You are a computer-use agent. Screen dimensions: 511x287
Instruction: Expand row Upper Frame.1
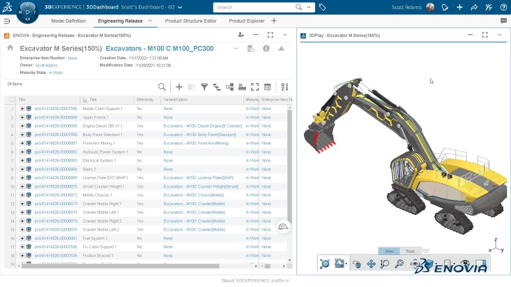click(x=22, y=117)
